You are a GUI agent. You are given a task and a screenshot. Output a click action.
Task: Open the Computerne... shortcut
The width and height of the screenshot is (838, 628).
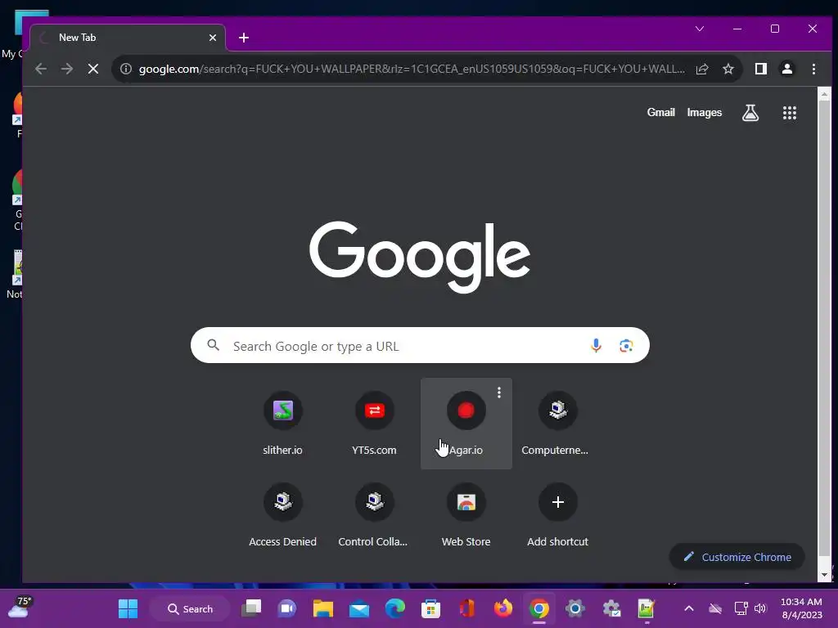coord(557,423)
